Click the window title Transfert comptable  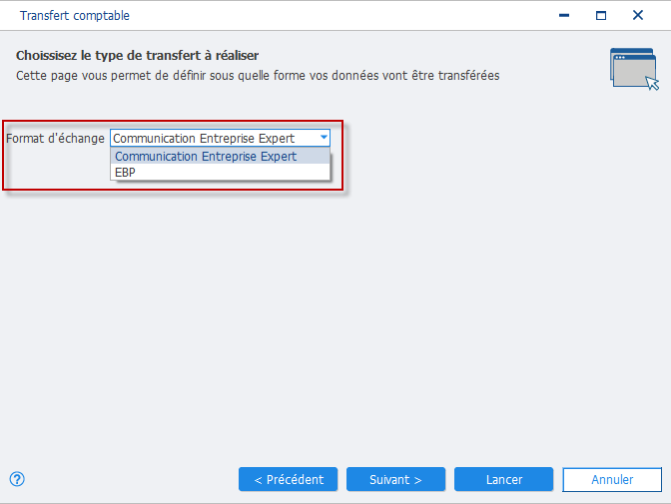[75, 15]
